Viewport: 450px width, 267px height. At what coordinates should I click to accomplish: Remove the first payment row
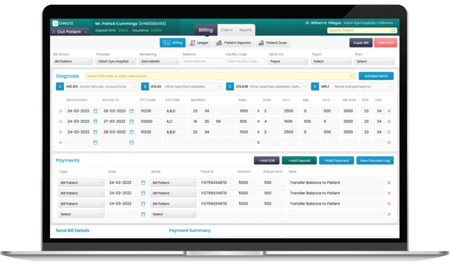pos(389,183)
